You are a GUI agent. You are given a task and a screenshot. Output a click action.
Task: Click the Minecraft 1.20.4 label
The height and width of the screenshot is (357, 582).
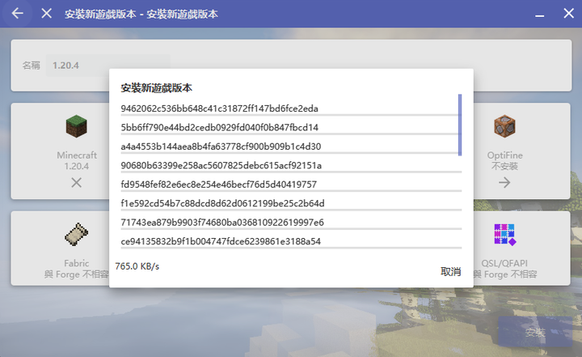77,160
